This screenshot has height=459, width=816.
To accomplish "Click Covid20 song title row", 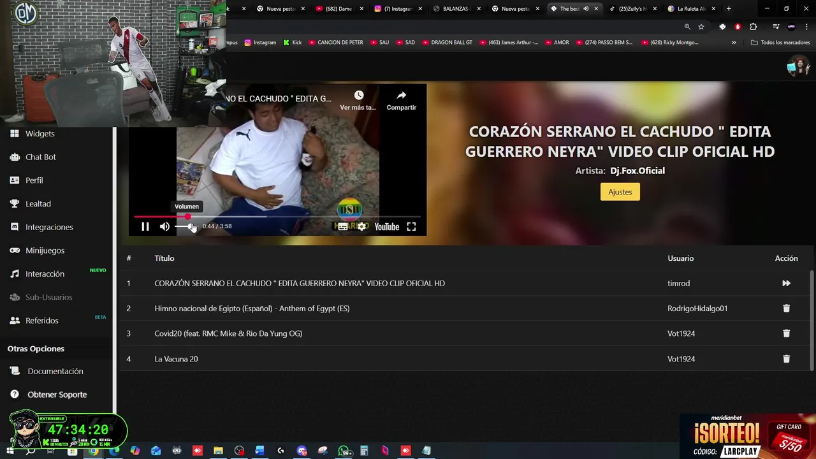I will pyautogui.click(x=228, y=333).
